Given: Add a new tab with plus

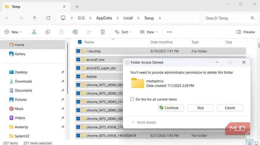Looking at the screenshot, I should click(77, 7).
